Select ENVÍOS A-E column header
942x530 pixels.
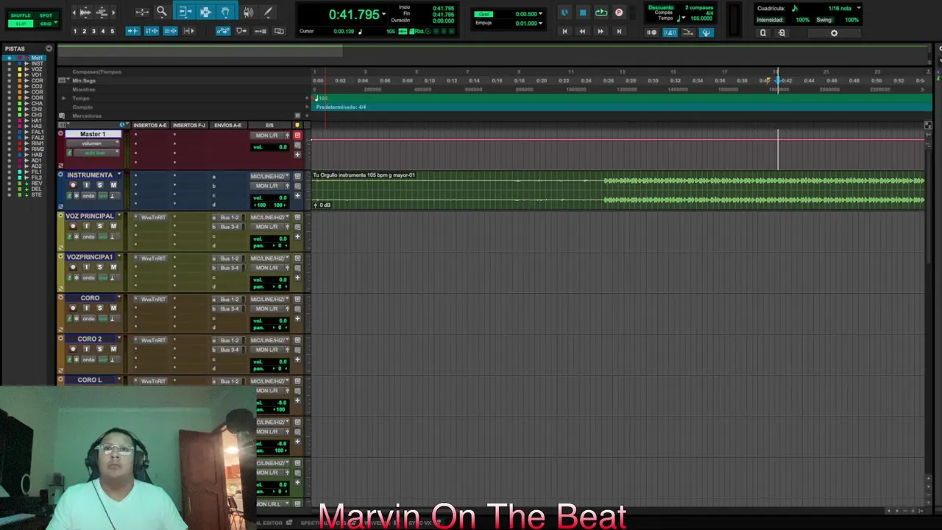[227, 125]
